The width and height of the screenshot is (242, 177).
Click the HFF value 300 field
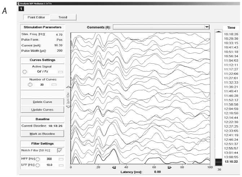click(x=49, y=159)
